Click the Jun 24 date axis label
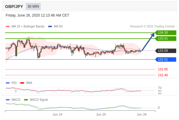This screenshot has height=120, width=179. coord(57,114)
